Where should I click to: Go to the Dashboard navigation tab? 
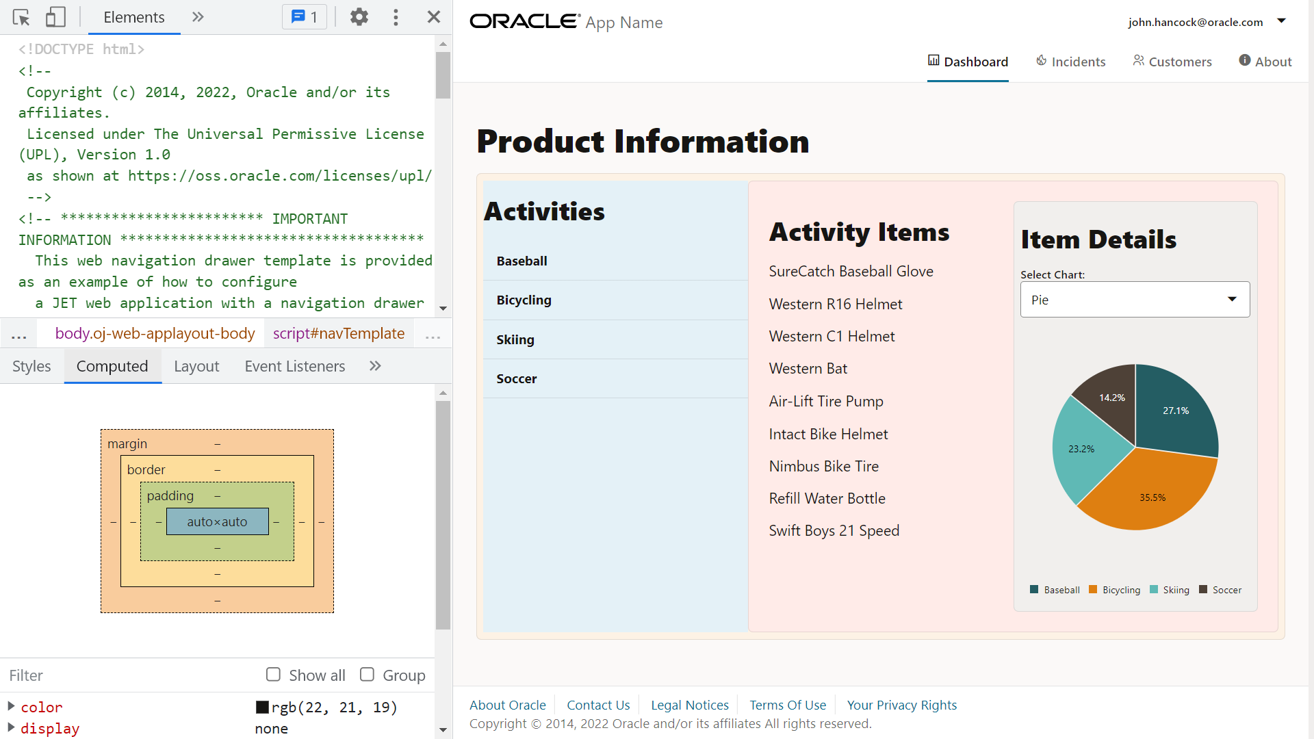[x=968, y=62]
